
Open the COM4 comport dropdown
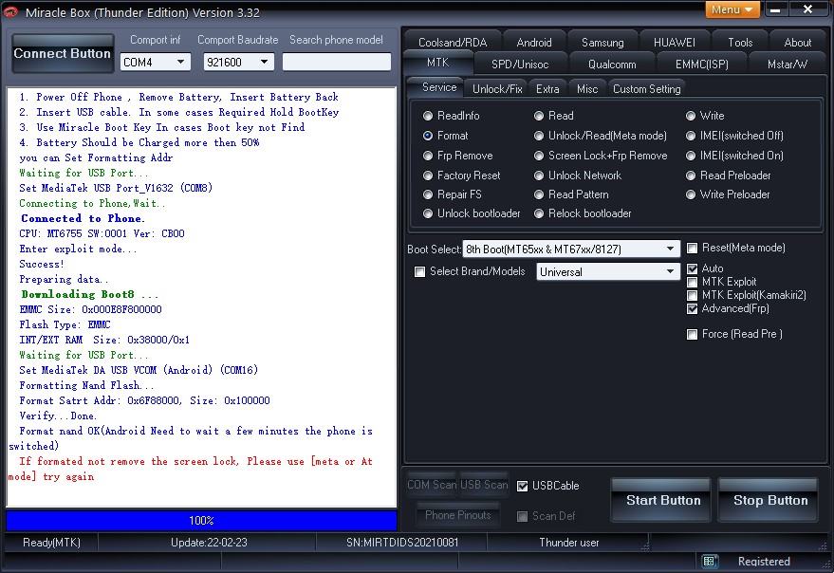[x=155, y=63]
